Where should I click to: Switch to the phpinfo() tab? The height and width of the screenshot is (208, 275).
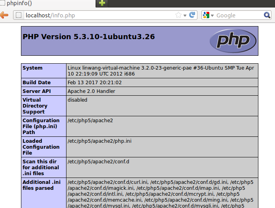coord(48,3)
